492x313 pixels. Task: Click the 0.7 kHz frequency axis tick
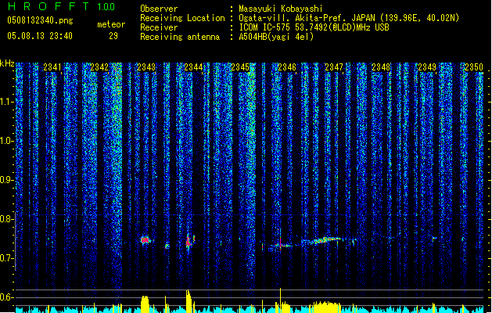pyautogui.click(x=7, y=258)
